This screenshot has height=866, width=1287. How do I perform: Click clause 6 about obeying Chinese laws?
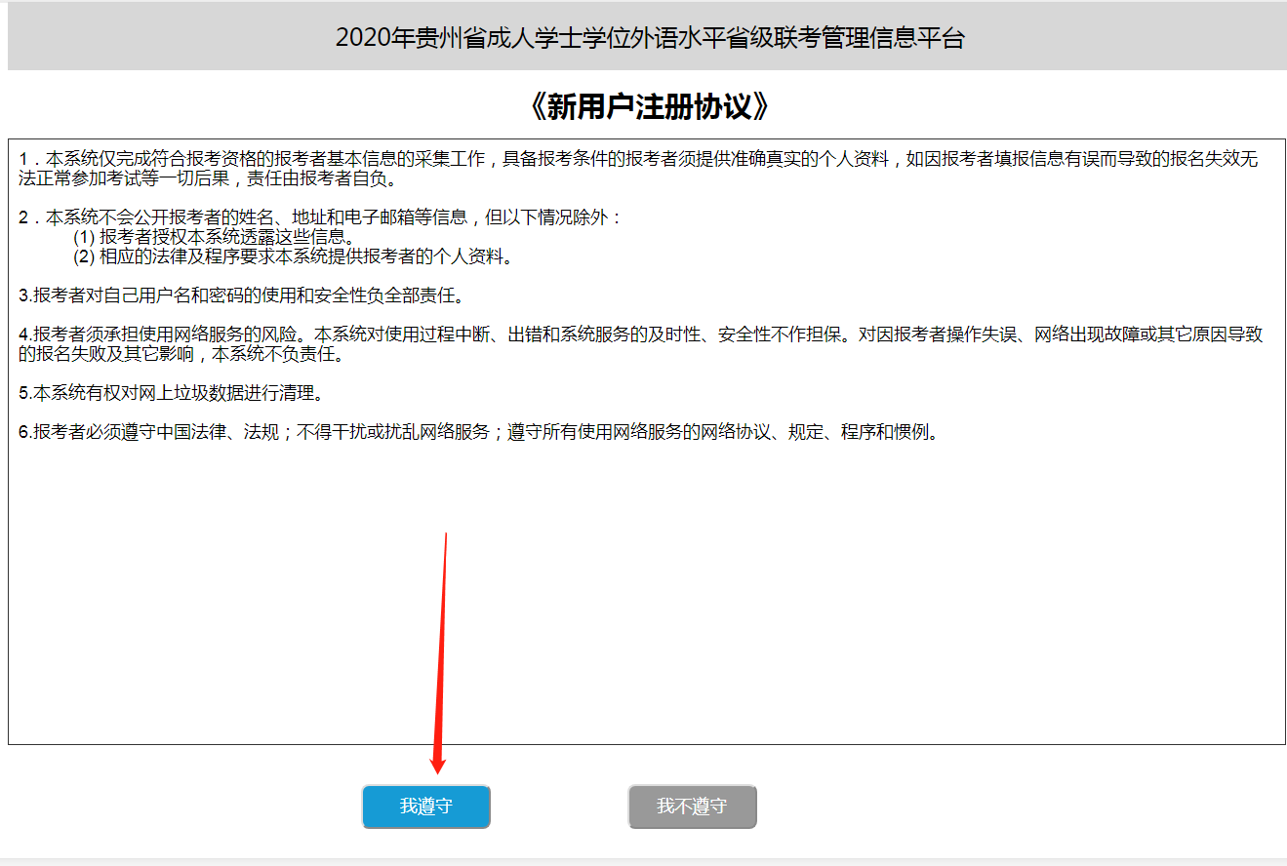(x=478, y=433)
